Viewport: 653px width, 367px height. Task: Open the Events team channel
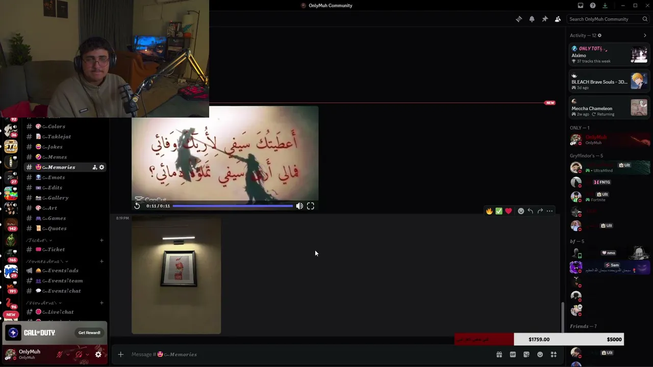[65, 281]
